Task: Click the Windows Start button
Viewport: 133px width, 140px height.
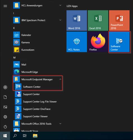Action: [5, 136]
